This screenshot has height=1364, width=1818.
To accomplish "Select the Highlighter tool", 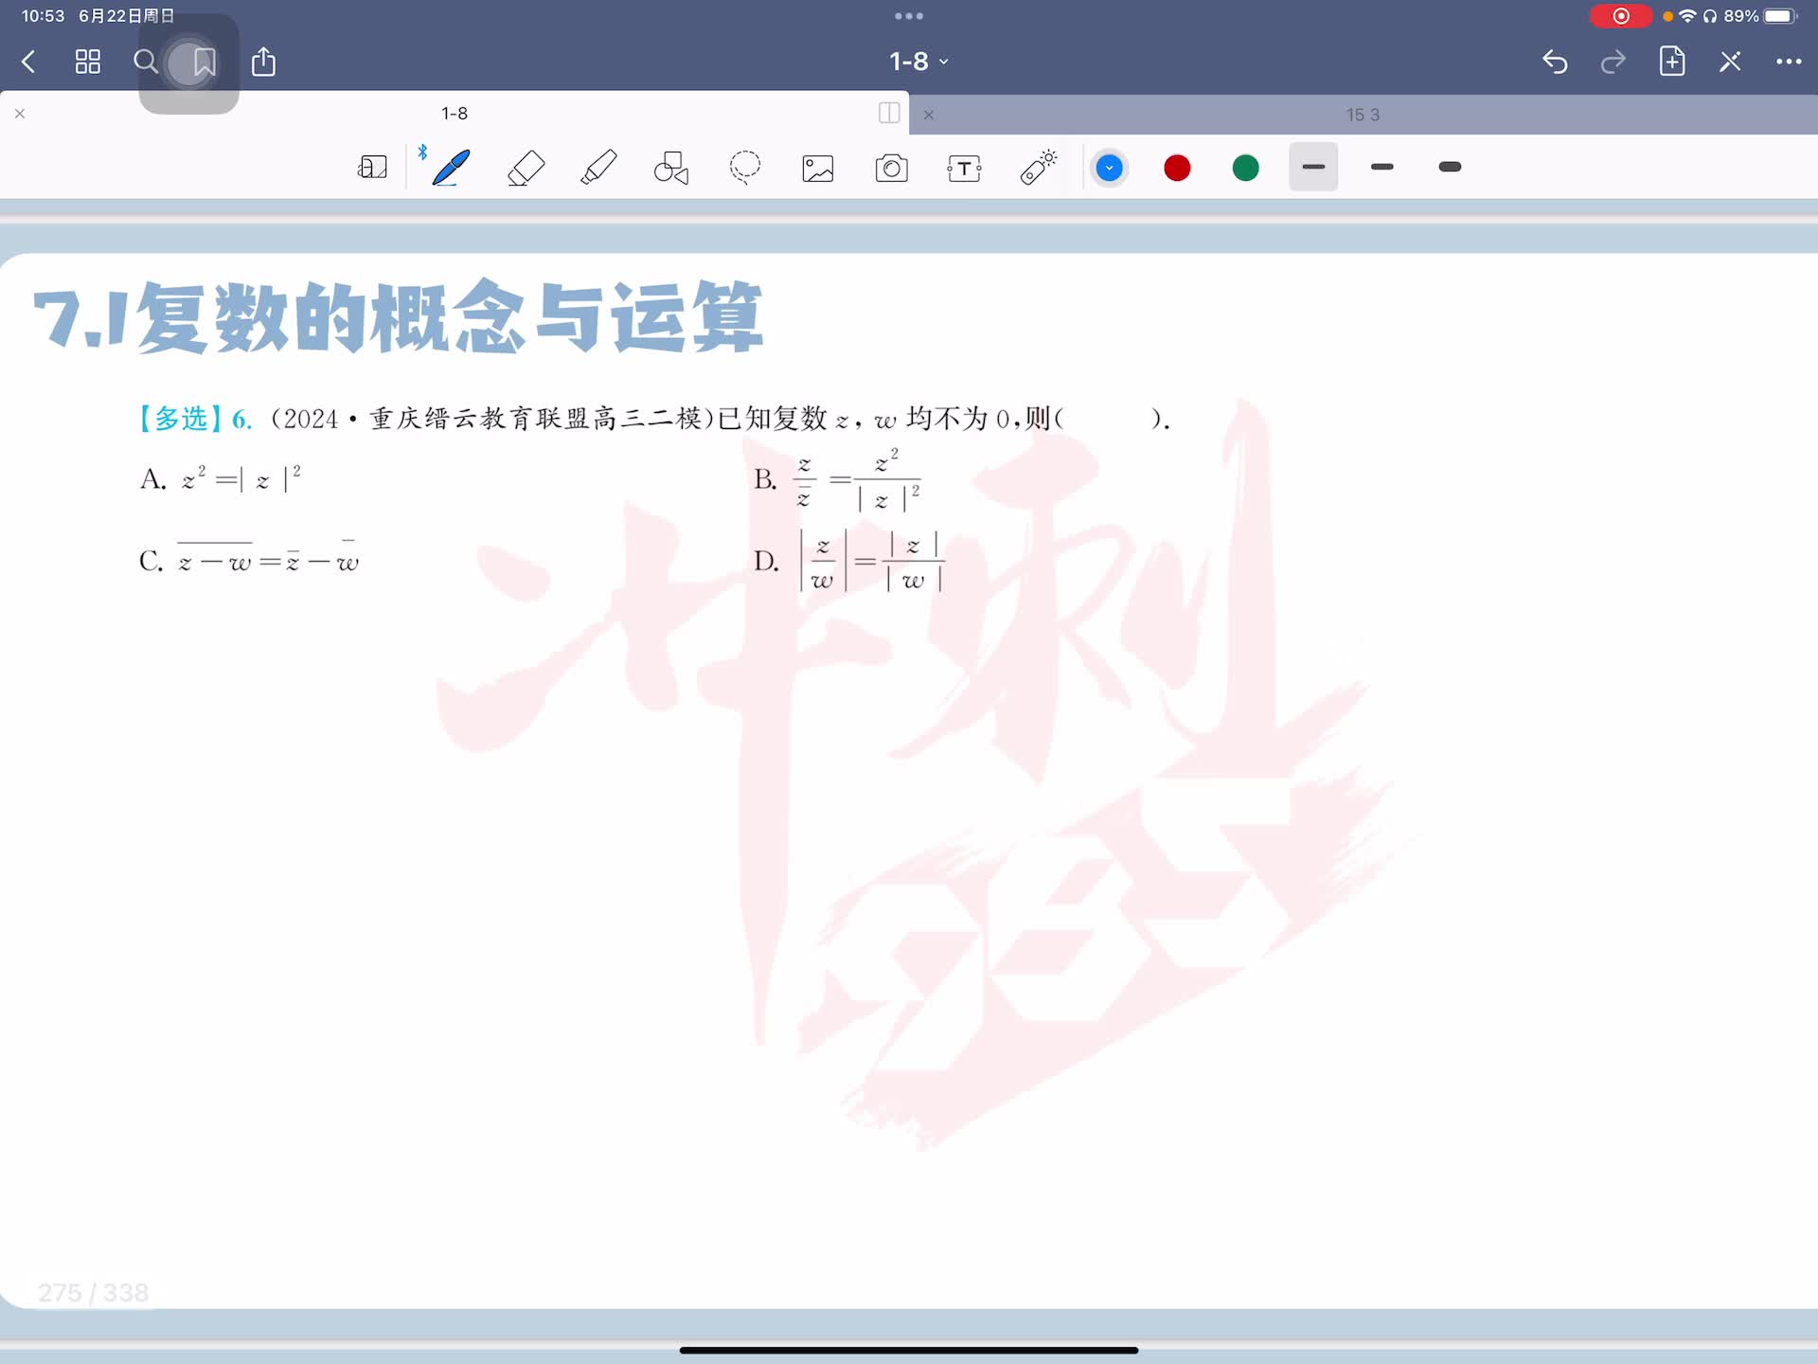I will point(598,168).
